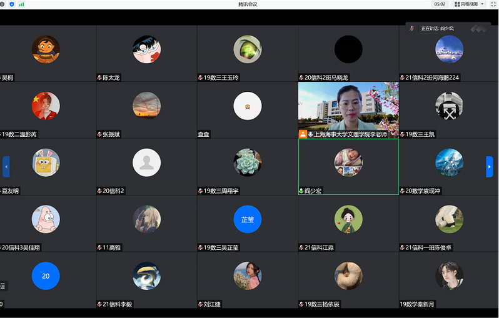This screenshot has width=499, height=318.
Task: Select 豆友明's SpongeBob avatar
Action: (46, 162)
